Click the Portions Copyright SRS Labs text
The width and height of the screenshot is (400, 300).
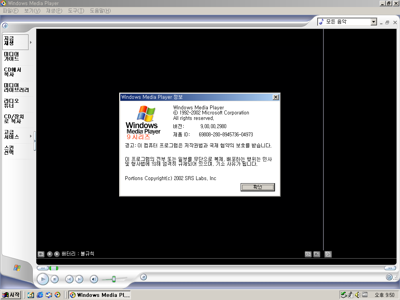pos(170,178)
